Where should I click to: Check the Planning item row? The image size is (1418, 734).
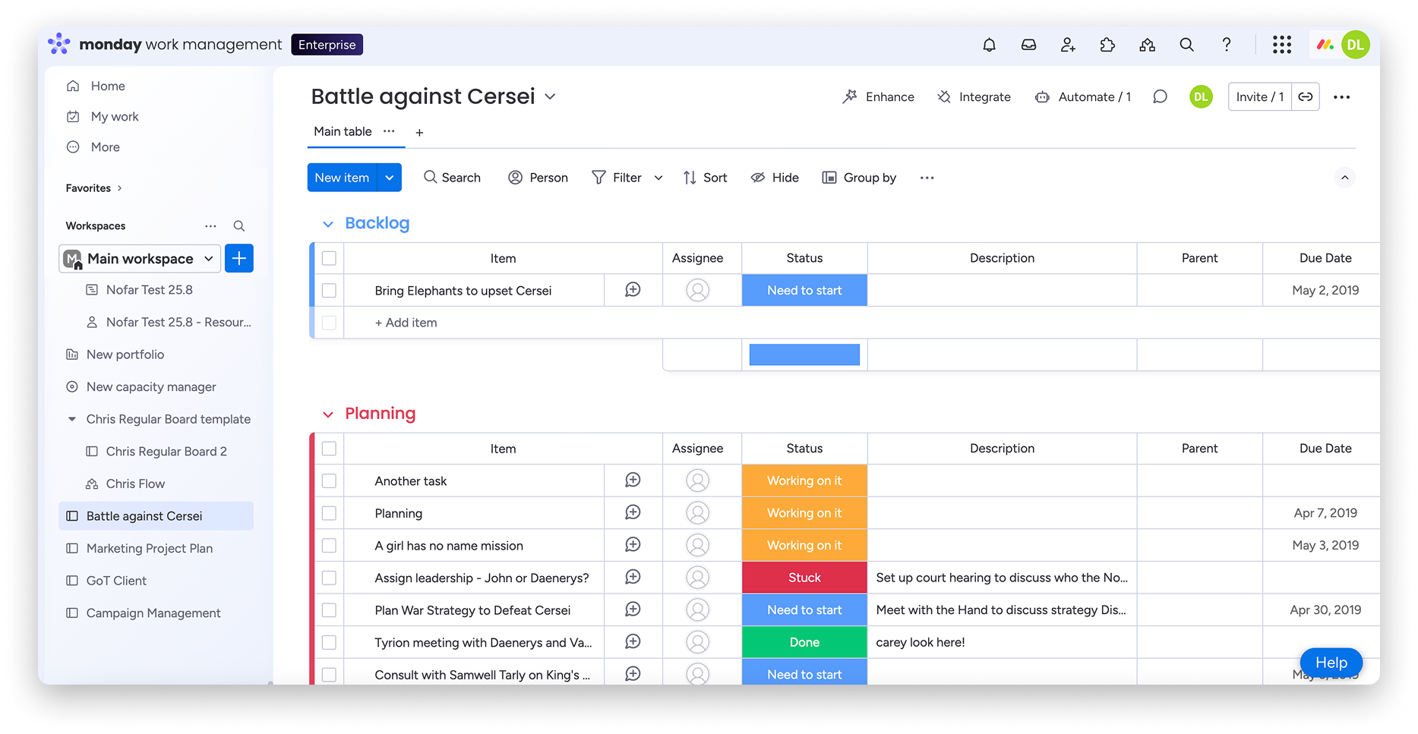329,513
